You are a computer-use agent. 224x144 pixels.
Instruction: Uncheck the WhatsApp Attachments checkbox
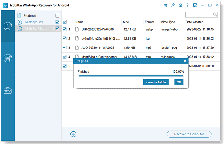point(57,28)
